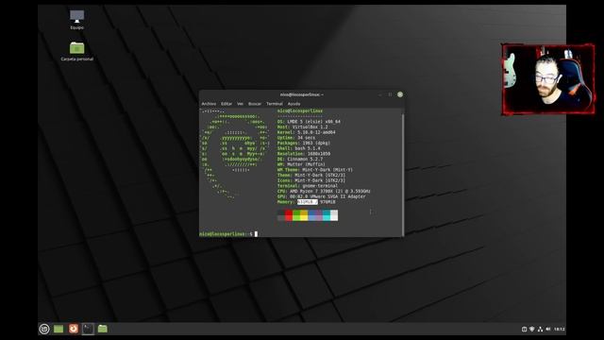Click the yellow color block in neofetch output
This screenshot has width=604, height=340.
304,215
